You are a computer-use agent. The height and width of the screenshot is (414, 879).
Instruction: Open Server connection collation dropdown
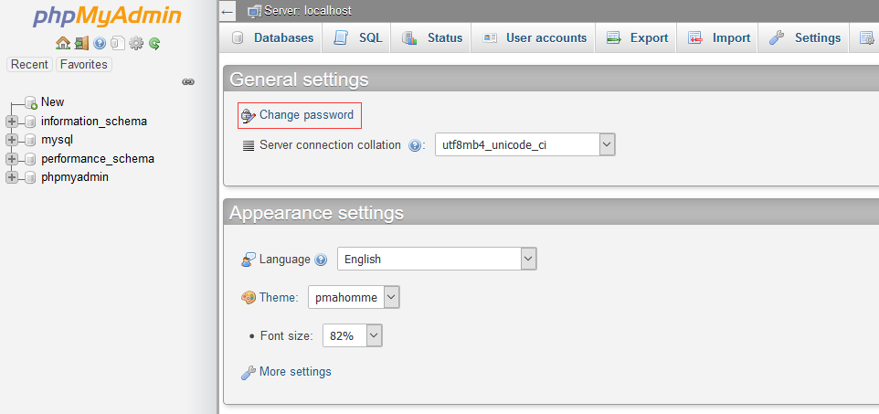click(525, 144)
